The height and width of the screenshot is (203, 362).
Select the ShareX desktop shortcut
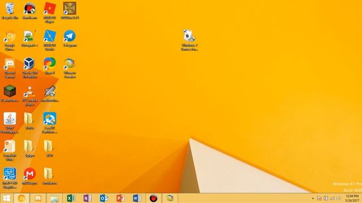[50, 67]
